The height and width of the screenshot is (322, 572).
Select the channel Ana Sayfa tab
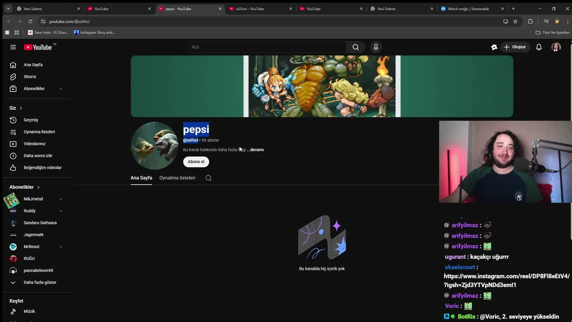point(141,178)
